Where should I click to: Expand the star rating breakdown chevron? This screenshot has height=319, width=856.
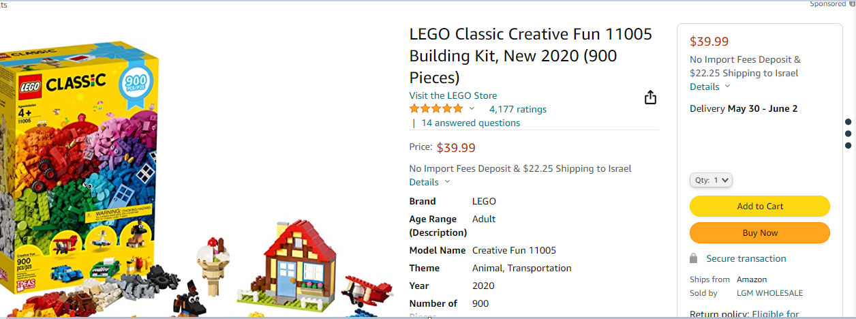pos(472,109)
